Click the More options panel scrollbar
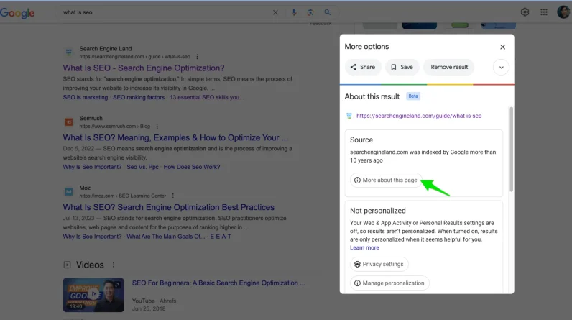The height and width of the screenshot is (320, 572). (511, 149)
